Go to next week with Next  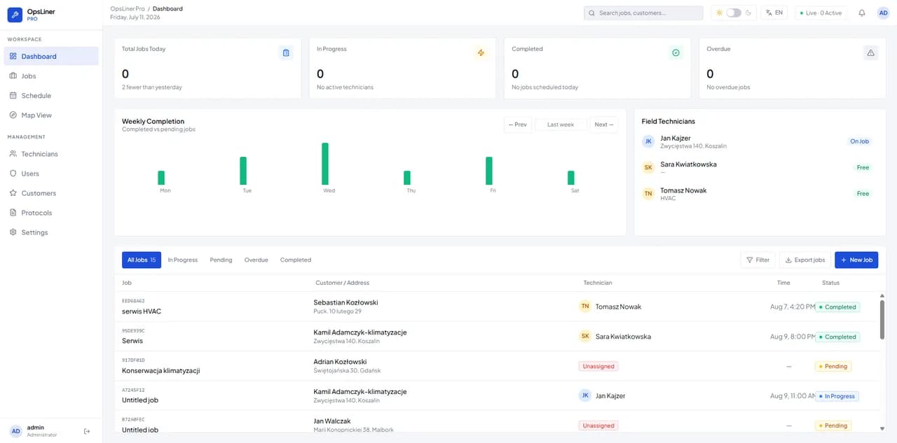click(603, 125)
